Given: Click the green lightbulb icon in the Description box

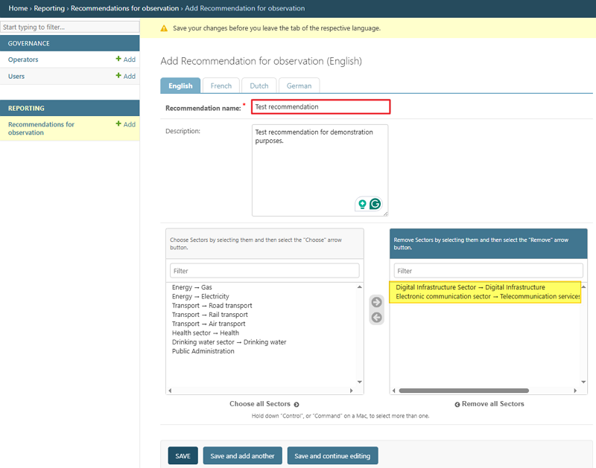Looking at the screenshot, I should (x=362, y=204).
